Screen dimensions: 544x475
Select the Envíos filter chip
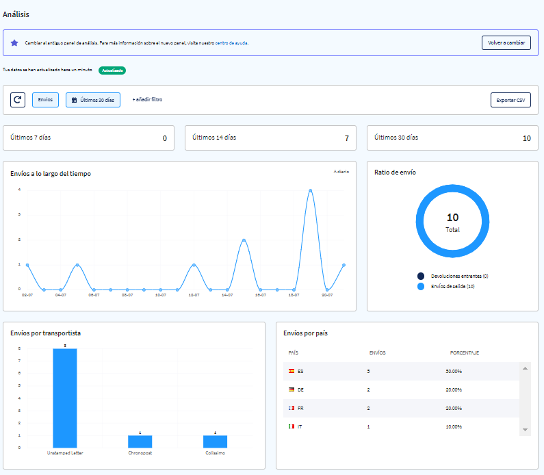pyautogui.click(x=45, y=100)
